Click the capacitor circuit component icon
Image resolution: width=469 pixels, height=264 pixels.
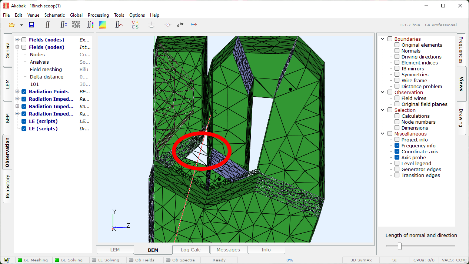click(151, 25)
